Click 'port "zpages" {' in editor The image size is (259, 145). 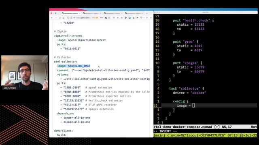[x=187, y=63]
